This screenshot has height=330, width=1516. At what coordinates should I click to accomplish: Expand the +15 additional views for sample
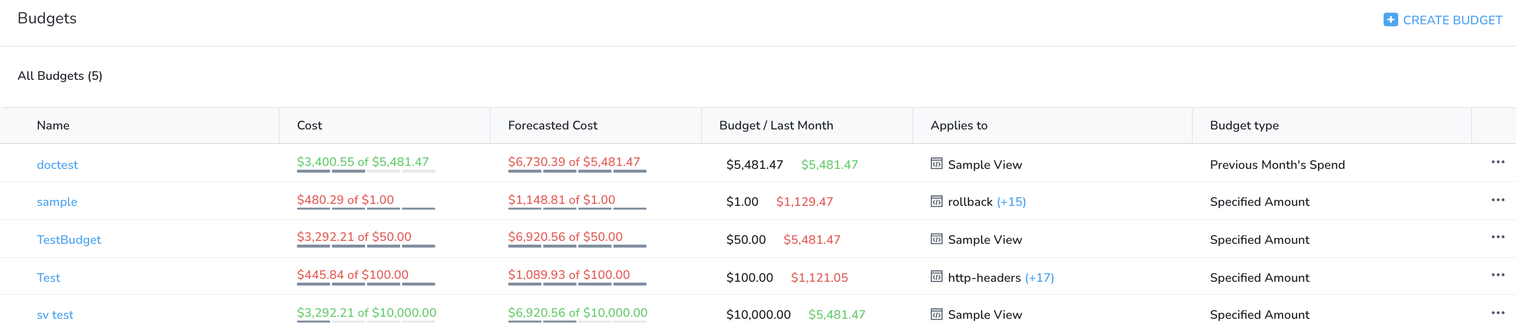click(1011, 202)
